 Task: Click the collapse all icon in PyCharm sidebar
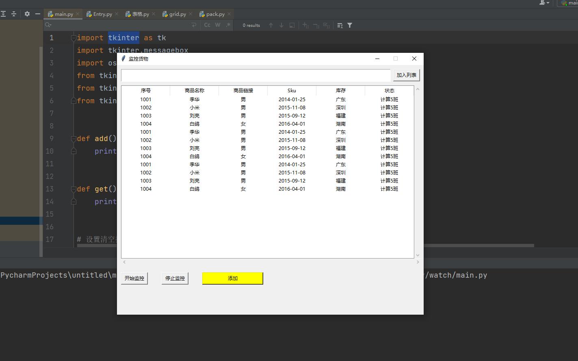(14, 14)
